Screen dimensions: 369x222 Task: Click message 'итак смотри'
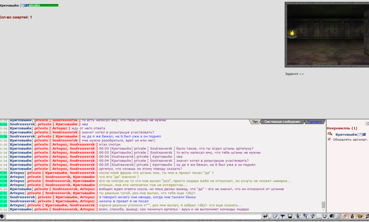tap(110, 145)
